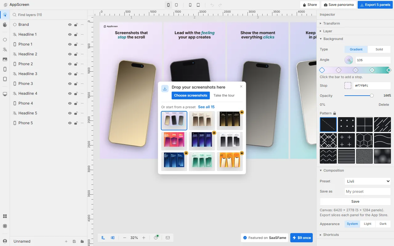Screen dimensions: 394x246
Task: Click Choose screenshots button
Action: pos(191,95)
